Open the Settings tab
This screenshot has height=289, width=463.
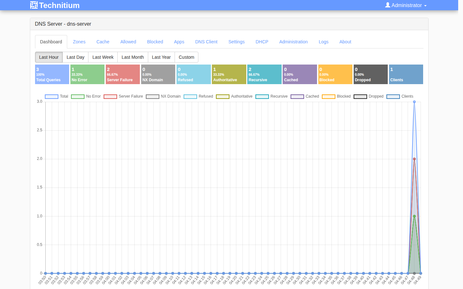tap(237, 42)
